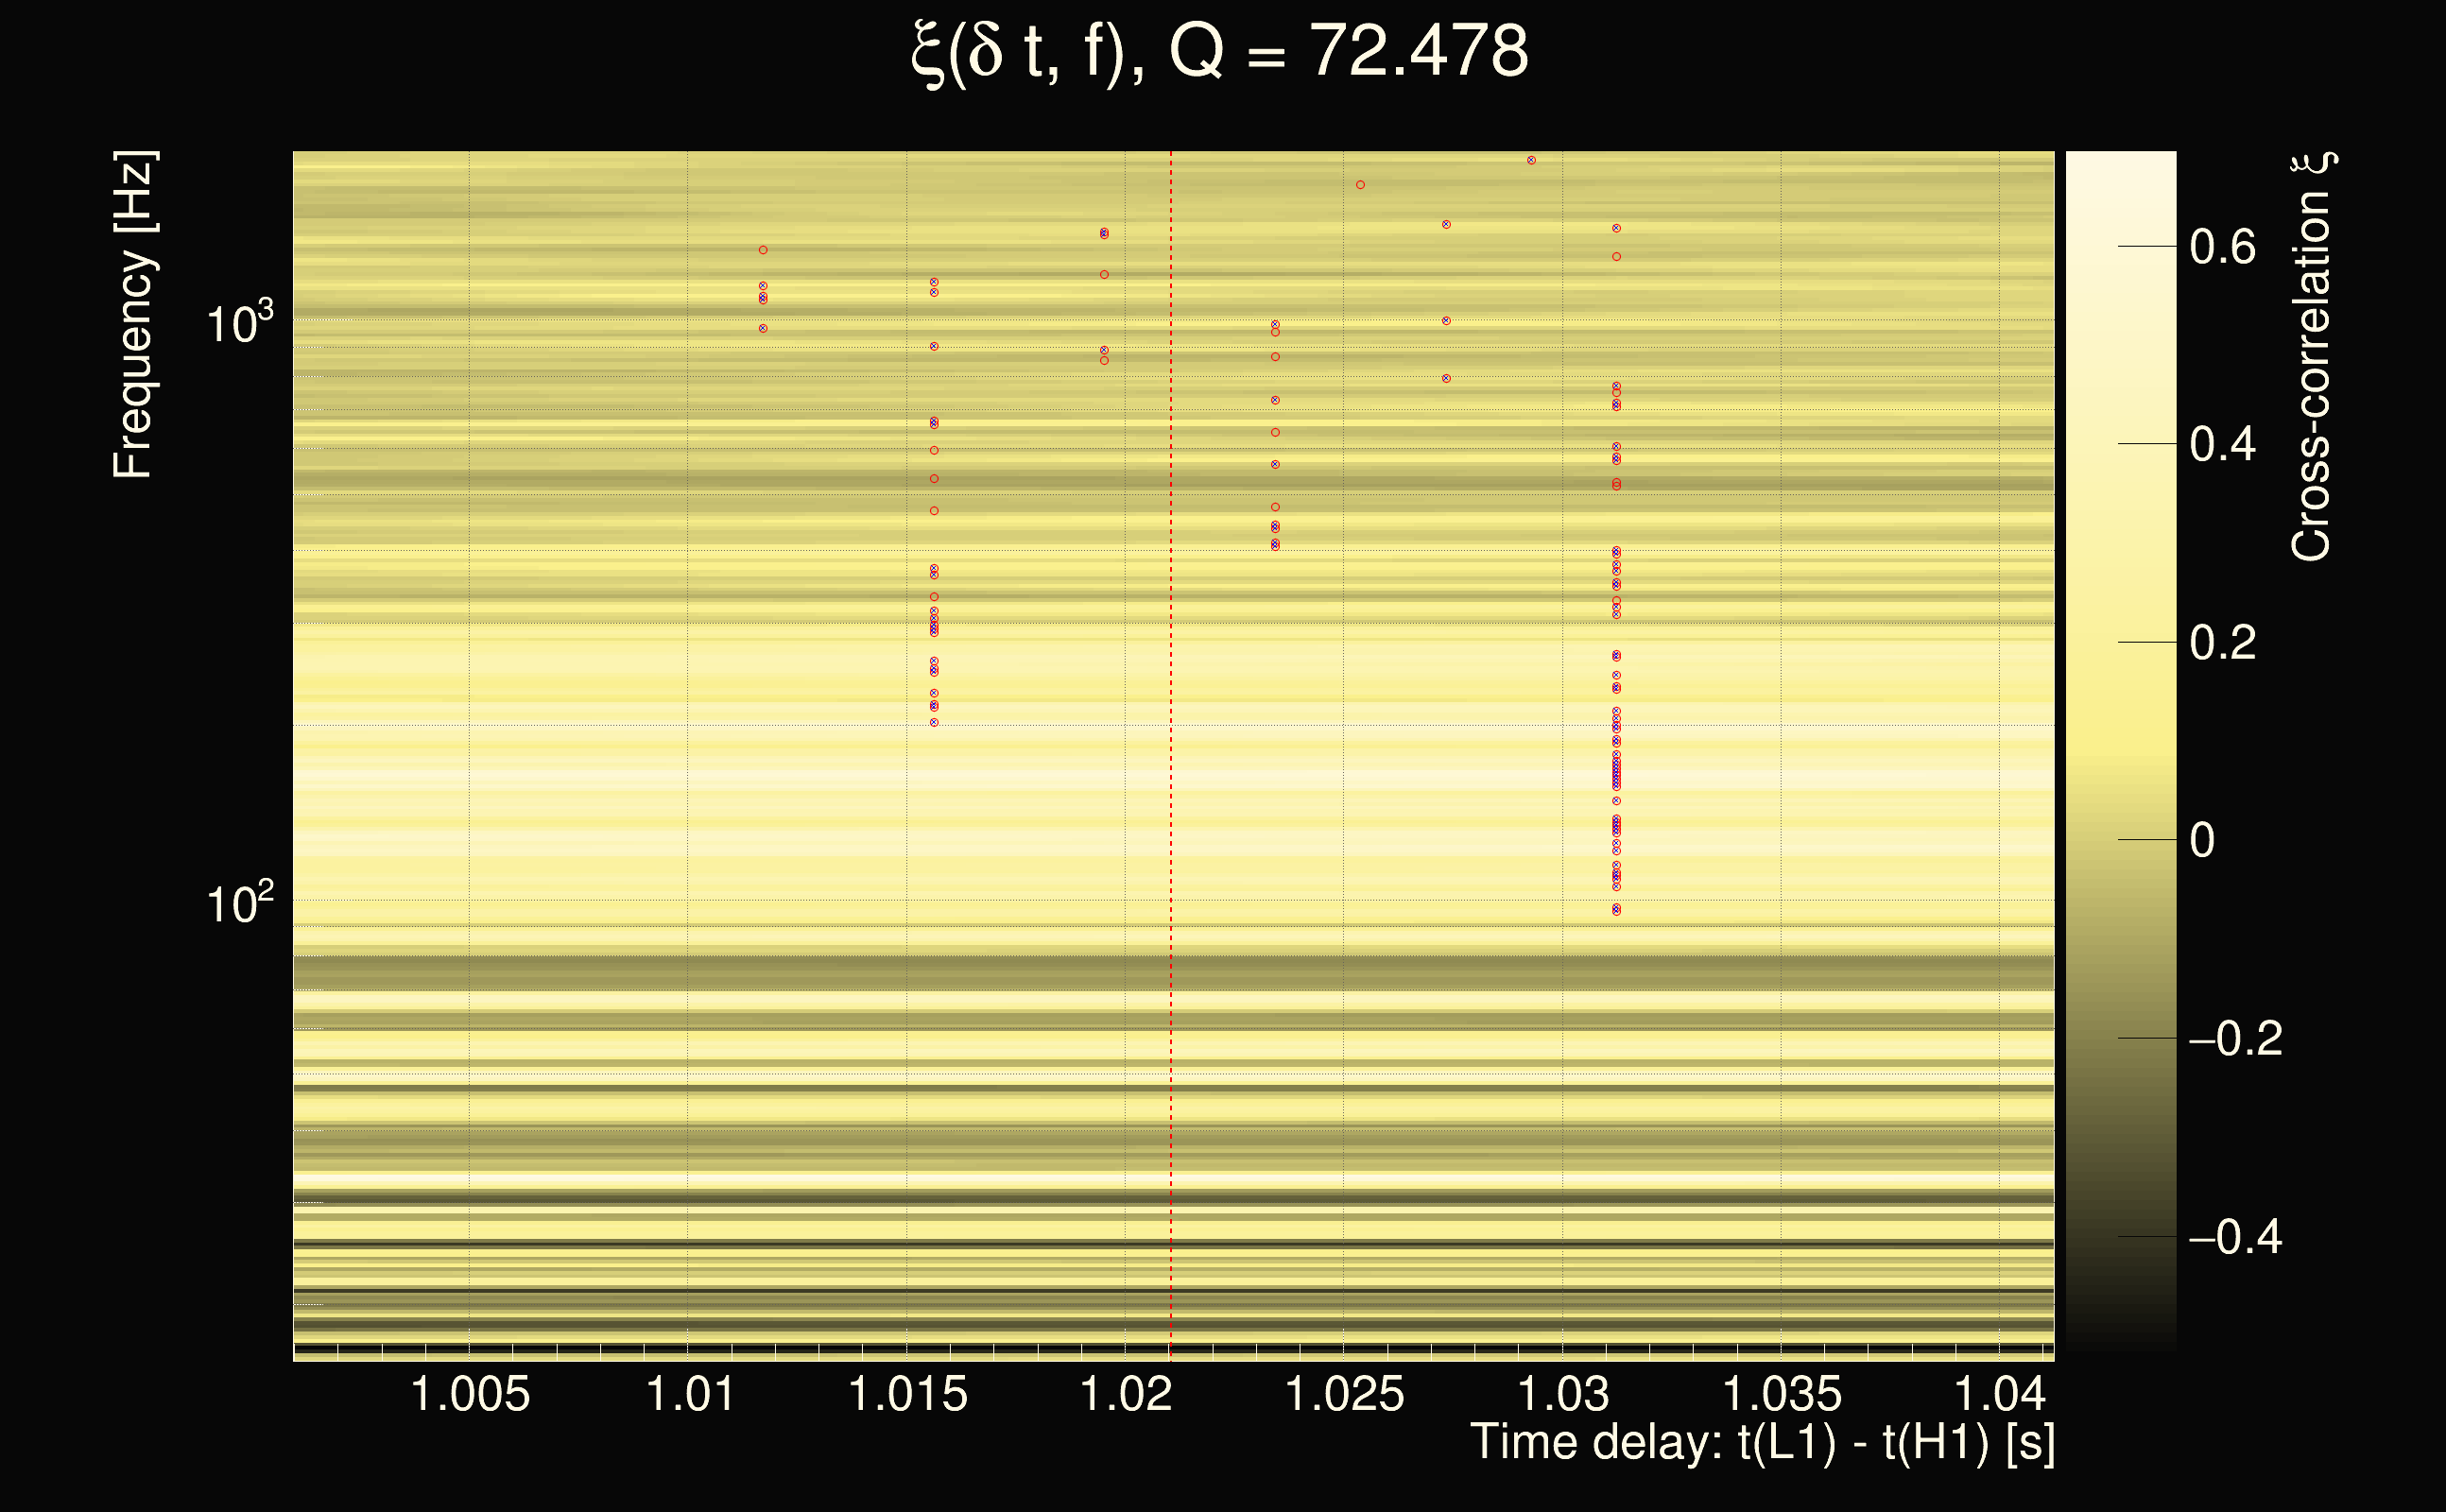This screenshot has width=2446, height=1512.
Task: Click the Frequency [Hz] axis label
Action: coord(134,315)
